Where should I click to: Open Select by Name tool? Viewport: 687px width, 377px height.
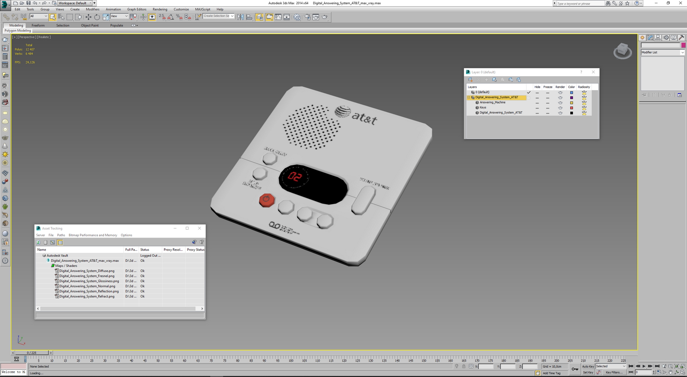[61, 17]
